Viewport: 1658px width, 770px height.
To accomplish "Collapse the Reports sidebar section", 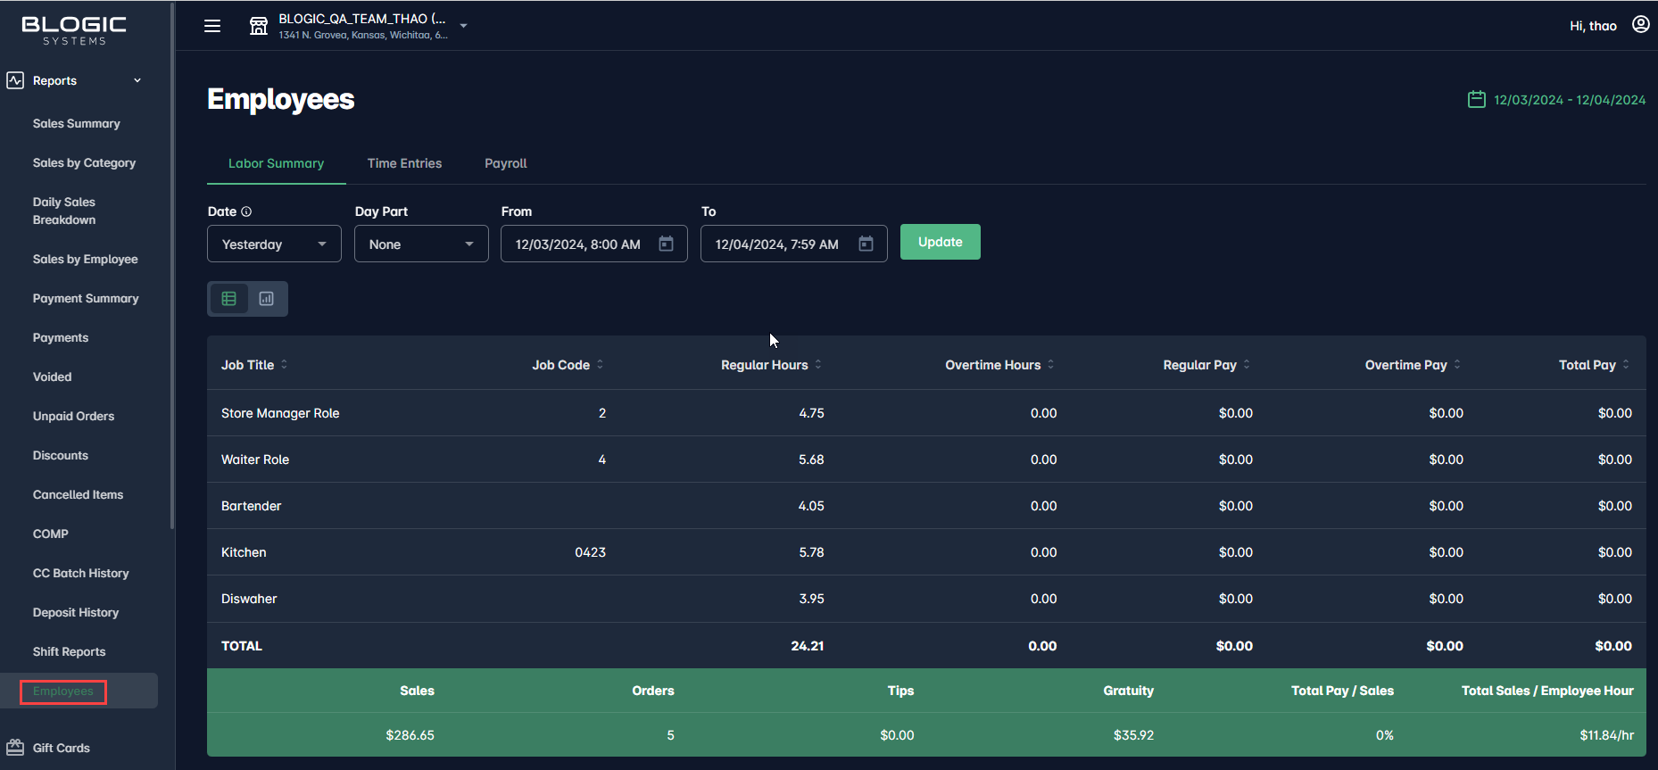I will (137, 80).
